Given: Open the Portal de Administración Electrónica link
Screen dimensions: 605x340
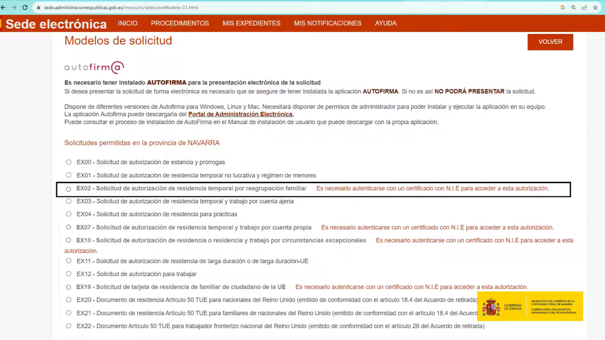Looking at the screenshot, I should pyautogui.click(x=241, y=114).
